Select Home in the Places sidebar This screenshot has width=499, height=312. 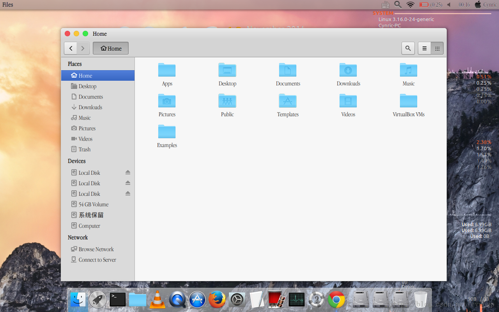(x=98, y=76)
